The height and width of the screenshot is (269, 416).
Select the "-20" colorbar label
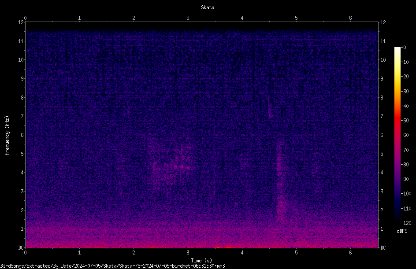pyautogui.click(x=405, y=77)
